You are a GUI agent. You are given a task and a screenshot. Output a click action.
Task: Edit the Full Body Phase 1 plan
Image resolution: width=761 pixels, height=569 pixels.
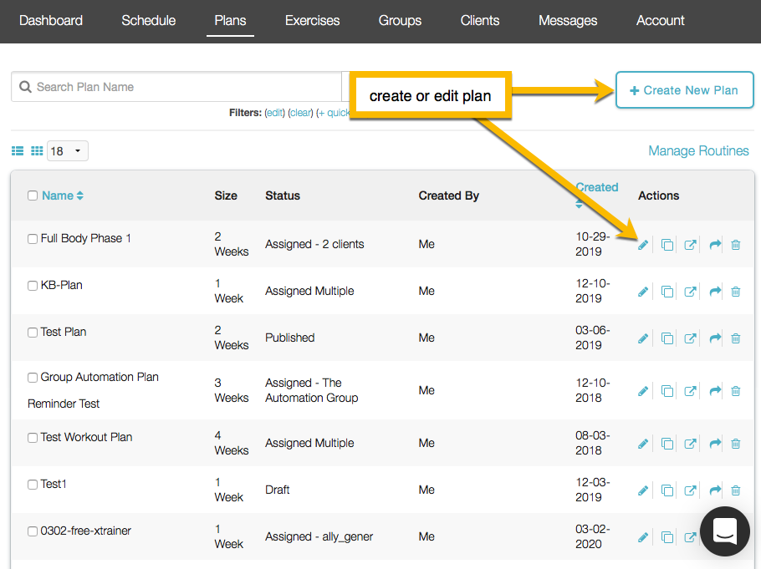(x=643, y=245)
